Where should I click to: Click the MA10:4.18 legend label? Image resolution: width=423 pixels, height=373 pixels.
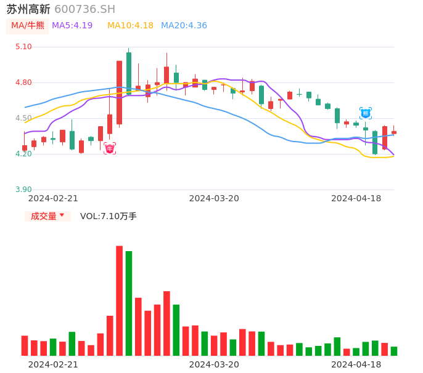click(x=130, y=26)
